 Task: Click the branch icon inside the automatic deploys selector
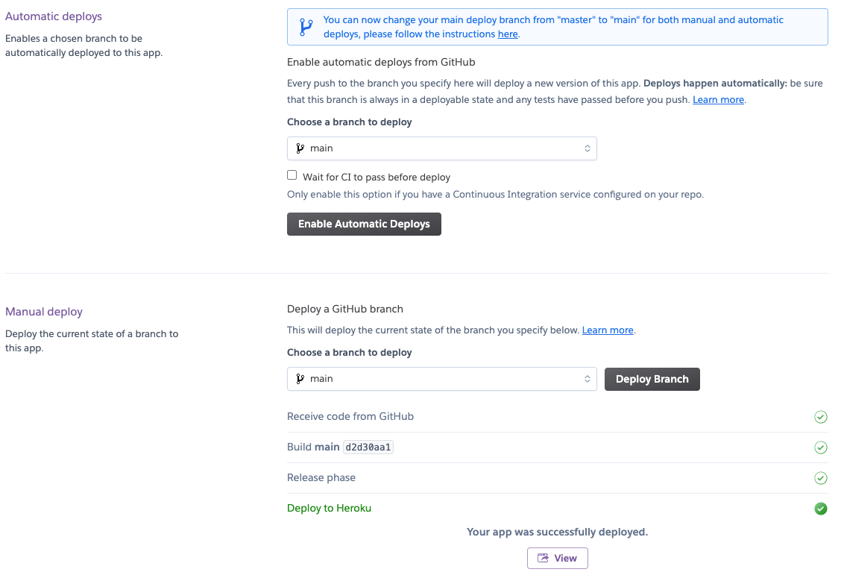[x=300, y=148]
